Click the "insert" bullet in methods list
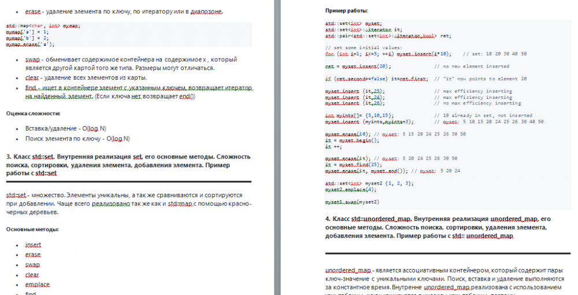578x295 pixels. (34, 245)
